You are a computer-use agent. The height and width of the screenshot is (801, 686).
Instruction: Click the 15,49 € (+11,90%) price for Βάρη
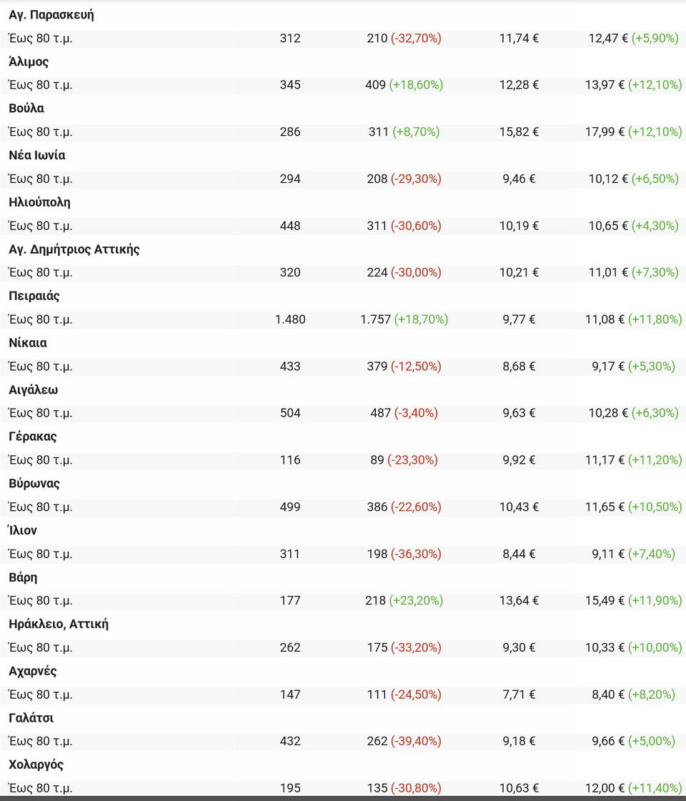tap(633, 601)
